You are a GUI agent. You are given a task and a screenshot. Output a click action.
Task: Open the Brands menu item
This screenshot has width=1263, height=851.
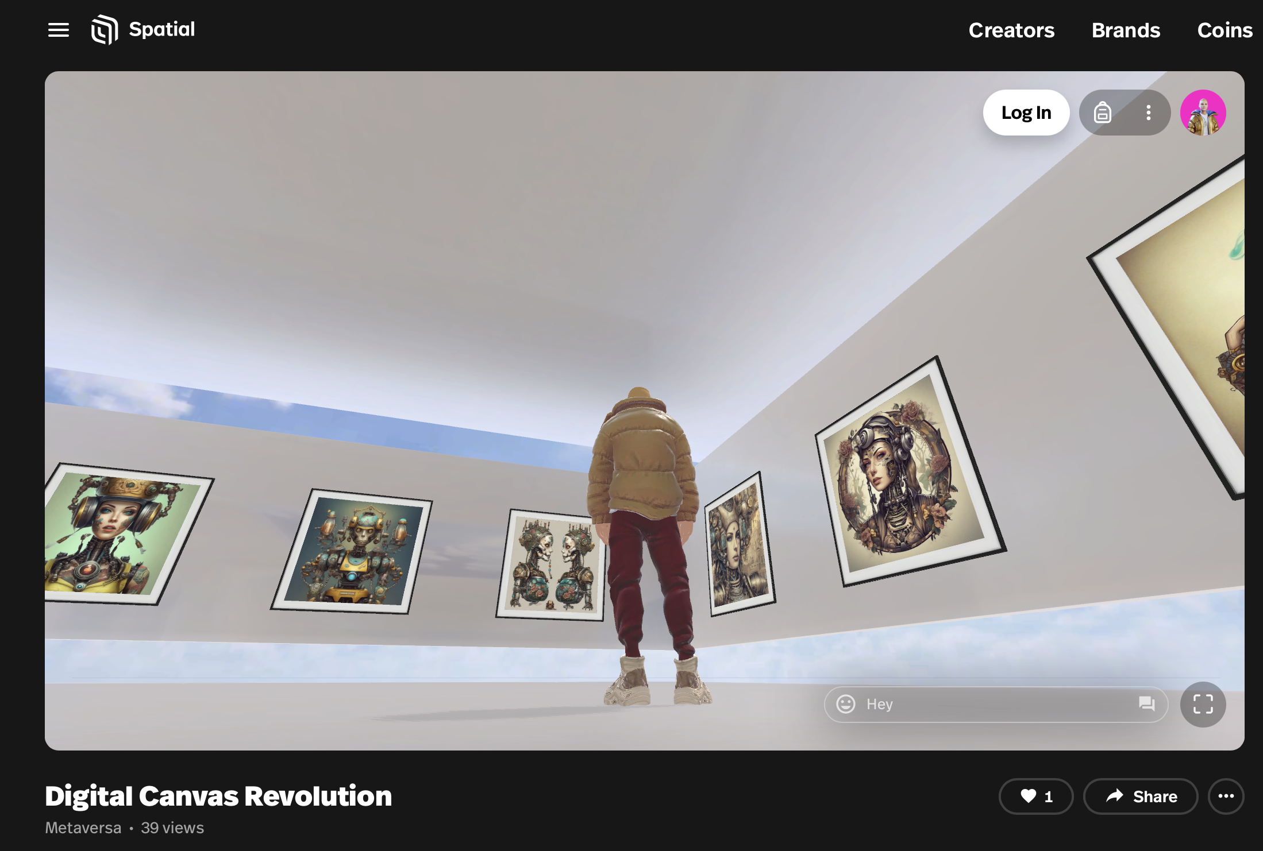pyautogui.click(x=1126, y=30)
